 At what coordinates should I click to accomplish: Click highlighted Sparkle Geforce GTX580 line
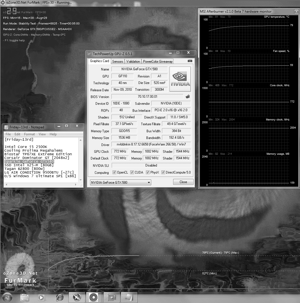point(29,161)
